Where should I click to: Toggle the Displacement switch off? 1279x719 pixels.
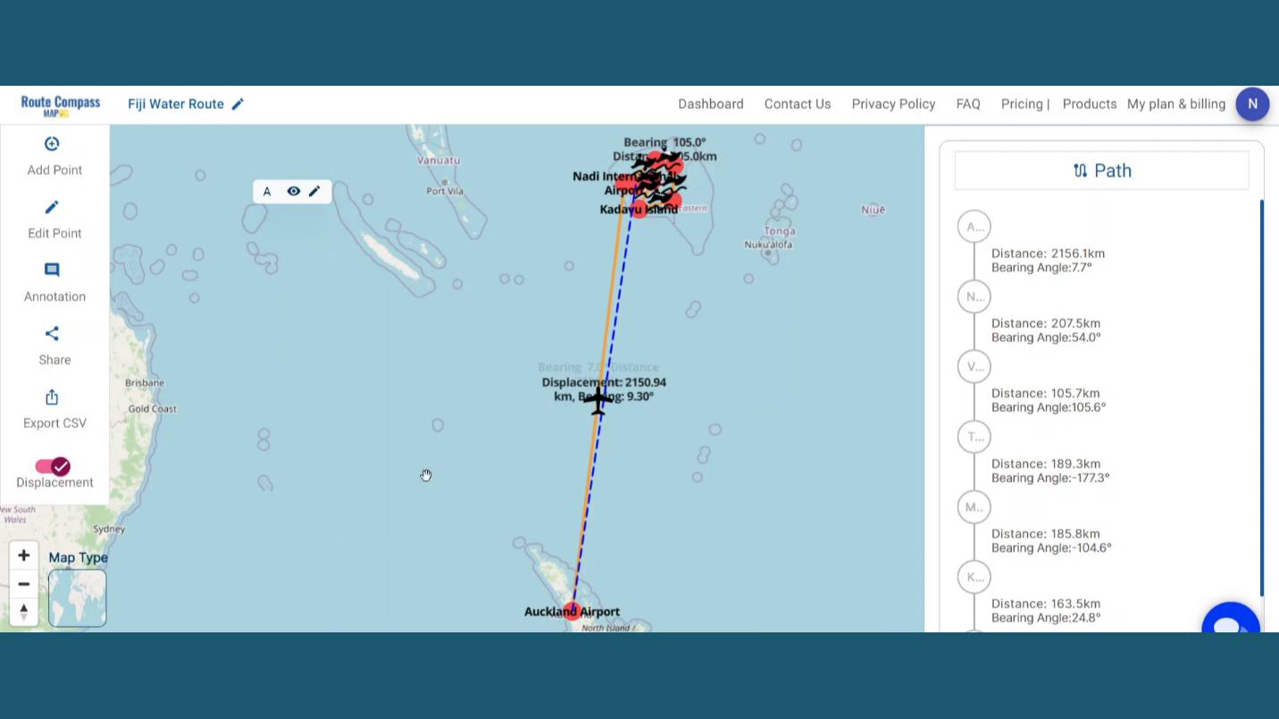(x=53, y=466)
